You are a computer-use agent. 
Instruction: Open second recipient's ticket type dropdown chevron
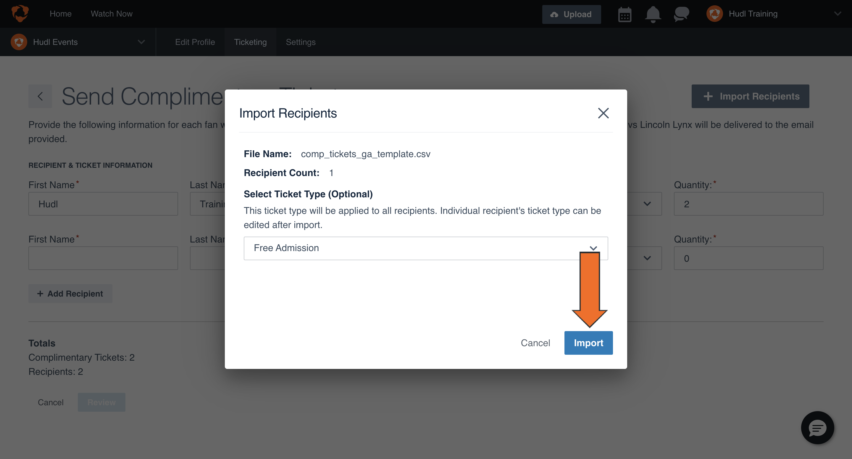click(647, 258)
